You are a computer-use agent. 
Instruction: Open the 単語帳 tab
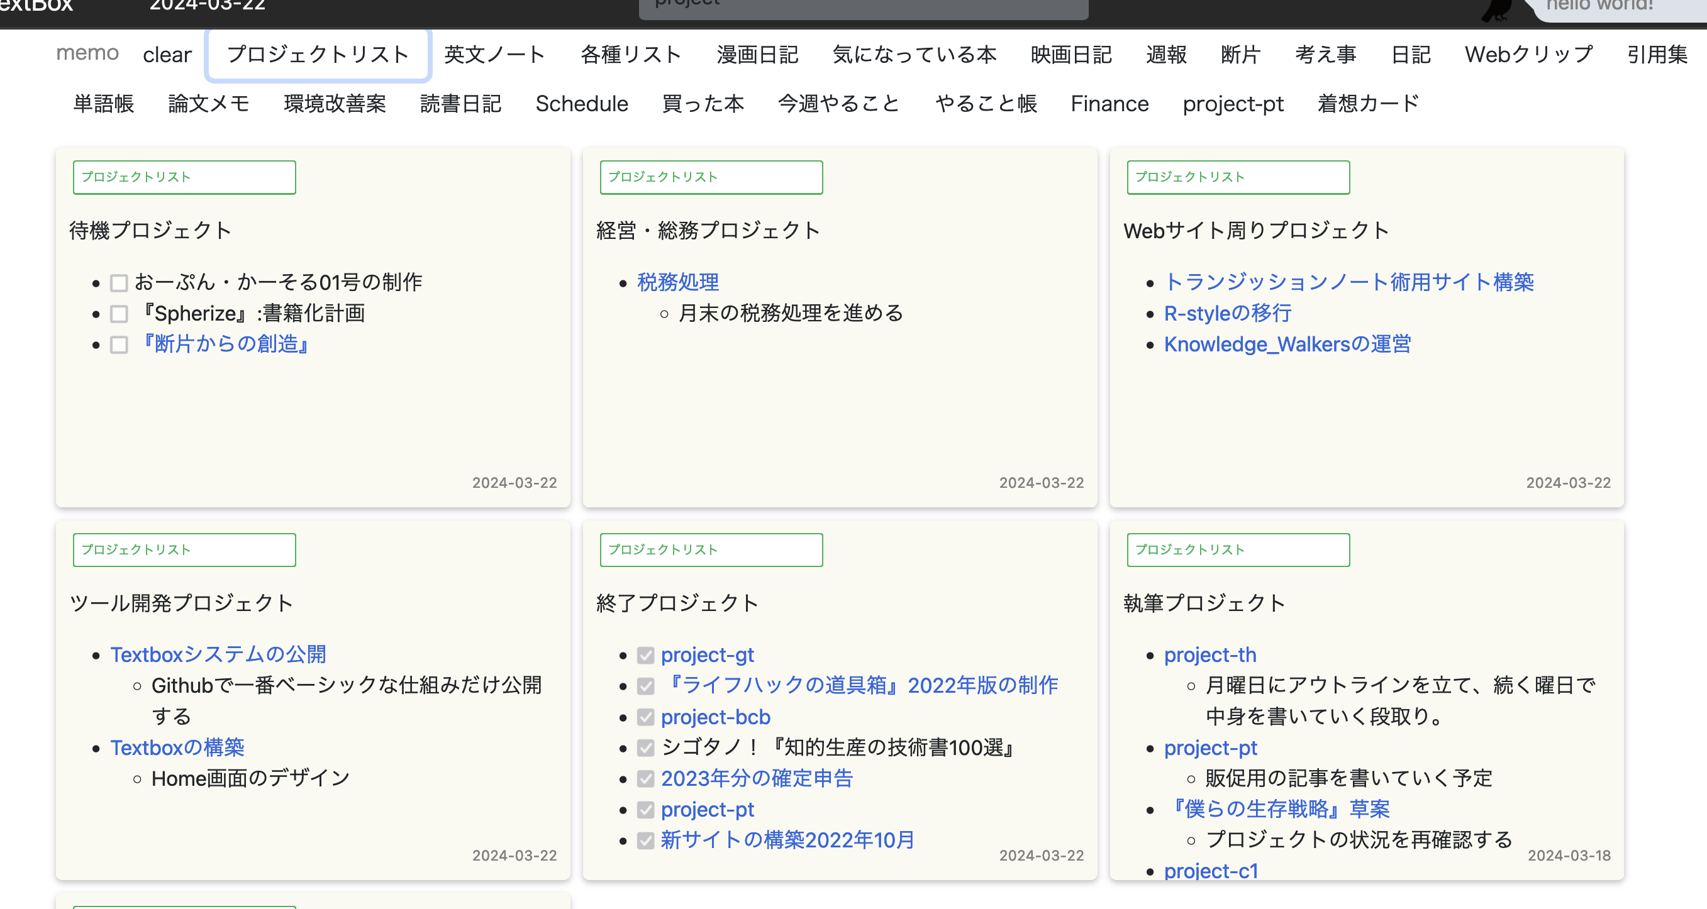(103, 103)
